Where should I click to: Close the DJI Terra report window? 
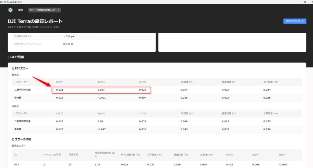point(310,2)
